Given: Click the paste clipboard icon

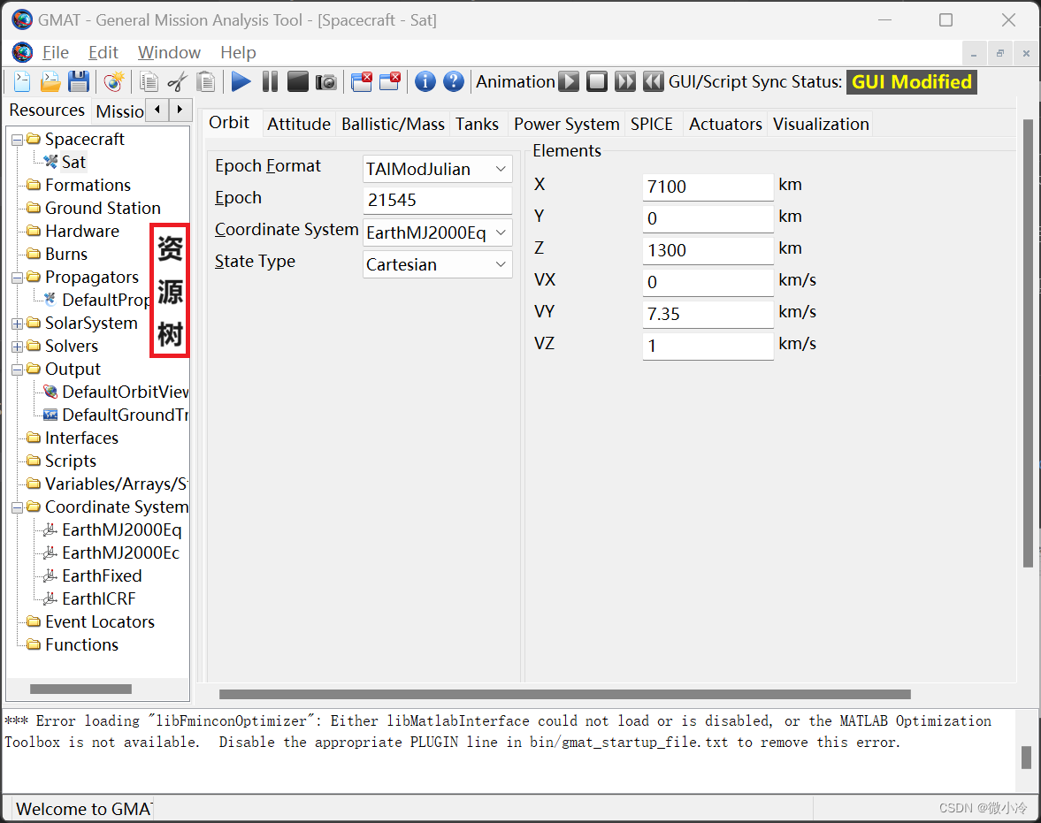Looking at the screenshot, I should click(x=206, y=81).
